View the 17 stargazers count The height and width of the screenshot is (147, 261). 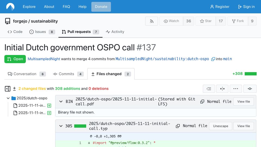pyautogui.click(x=221, y=21)
